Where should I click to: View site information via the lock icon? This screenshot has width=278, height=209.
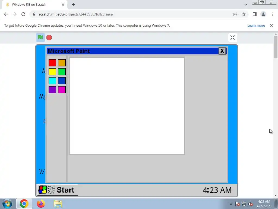(34, 14)
